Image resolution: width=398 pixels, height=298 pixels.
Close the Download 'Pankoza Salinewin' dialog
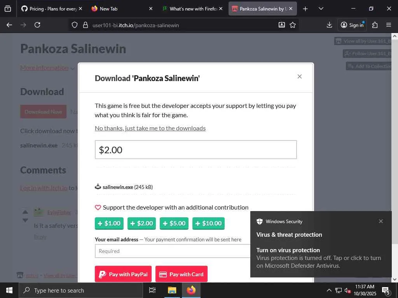point(300,76)
